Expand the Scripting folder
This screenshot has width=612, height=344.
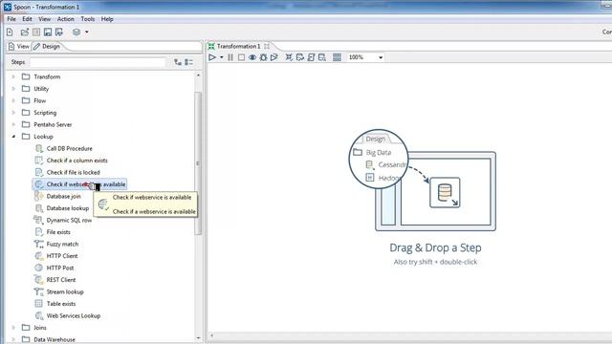click(x=13, y=113)
